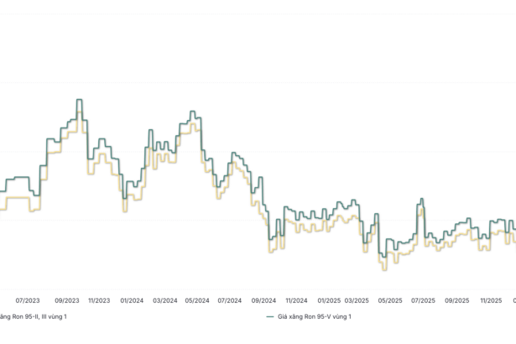Click the green Ron 95-V legend line marker

pyautogui.click(x=269, y=316)
